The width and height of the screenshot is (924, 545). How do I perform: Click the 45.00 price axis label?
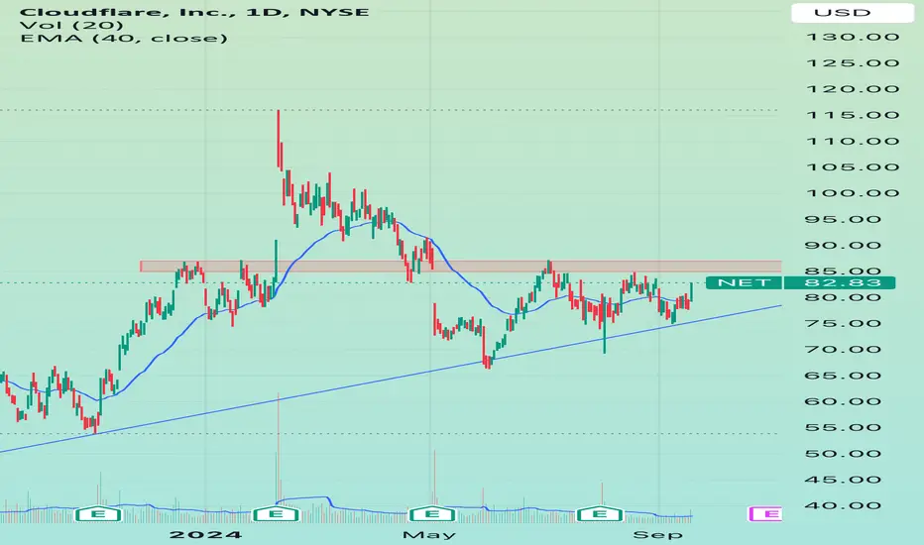[844, 480]
